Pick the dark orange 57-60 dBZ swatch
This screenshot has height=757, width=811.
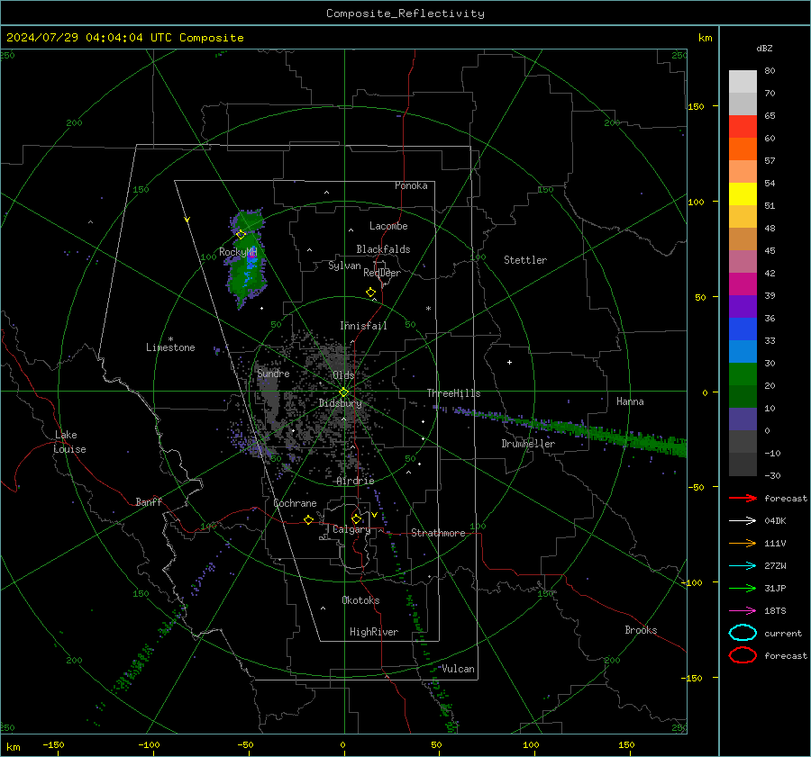(743, 149)
